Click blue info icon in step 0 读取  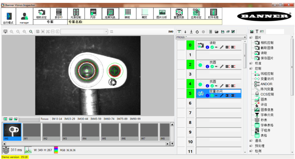coord(207,47)
